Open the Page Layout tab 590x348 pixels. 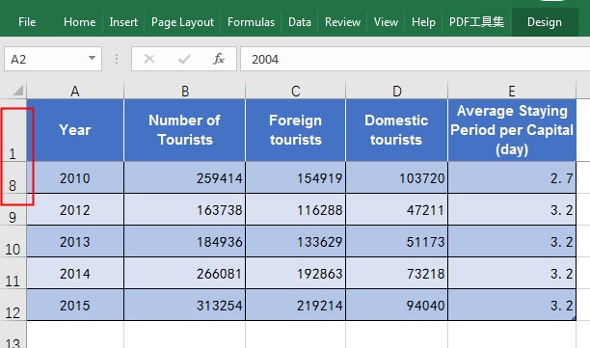pos(182,22)
